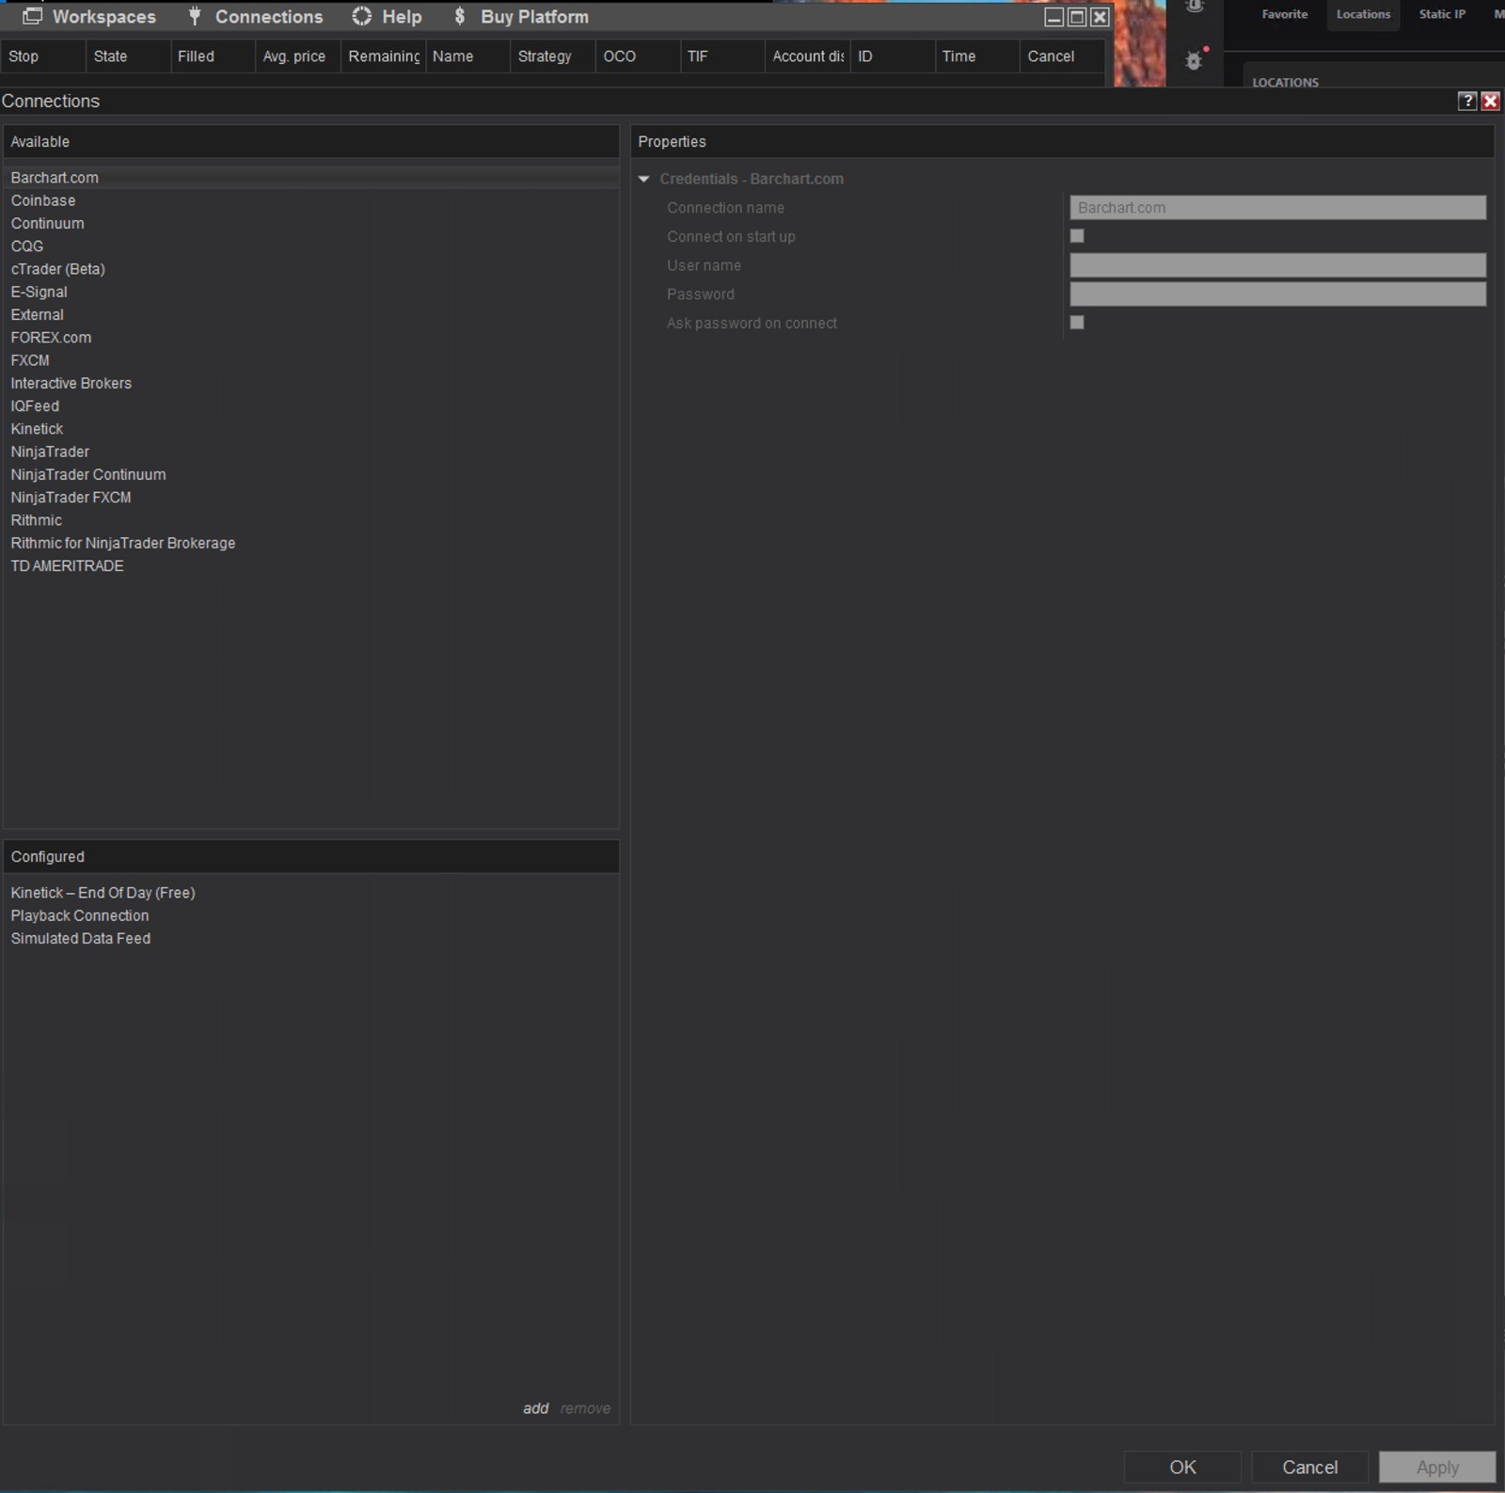This screenshot has height=1493, width=1505.
Task: Toggle the Connect on start up checkbox
Action: point(1077,236)
